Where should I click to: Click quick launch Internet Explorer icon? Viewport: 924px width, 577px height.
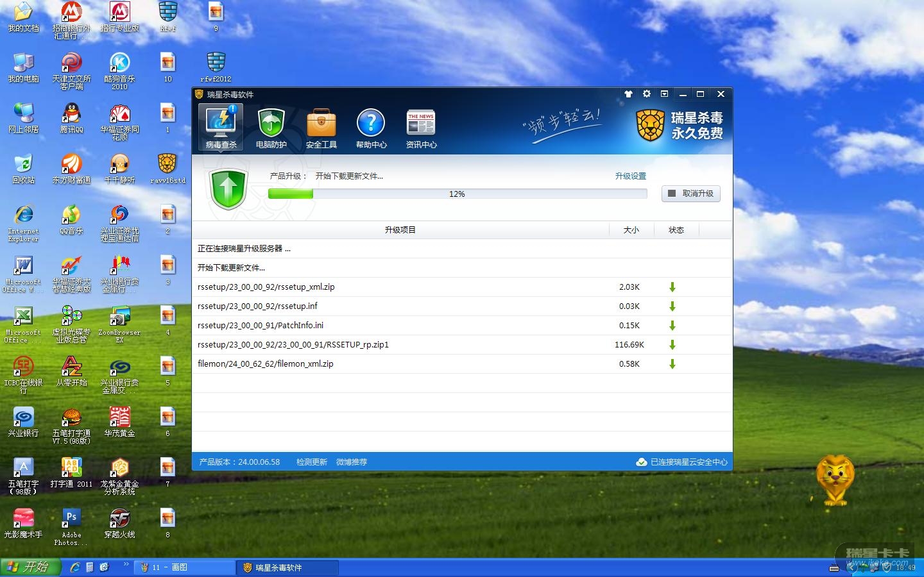(75, 567)
